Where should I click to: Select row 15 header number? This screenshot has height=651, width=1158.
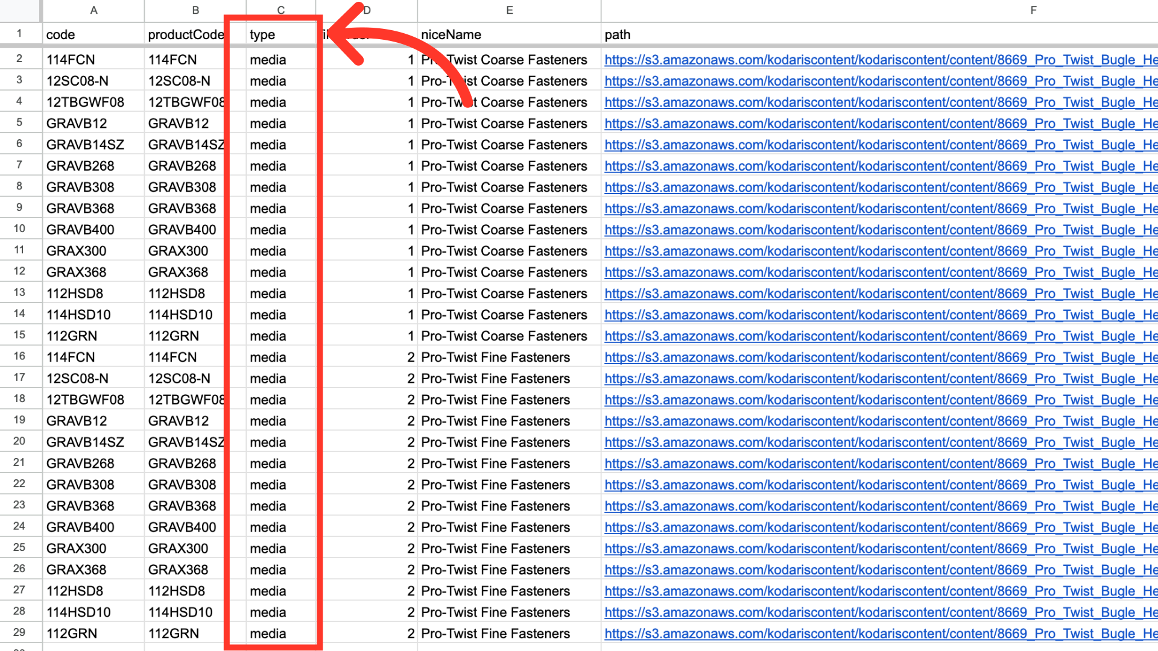[19, 335]
